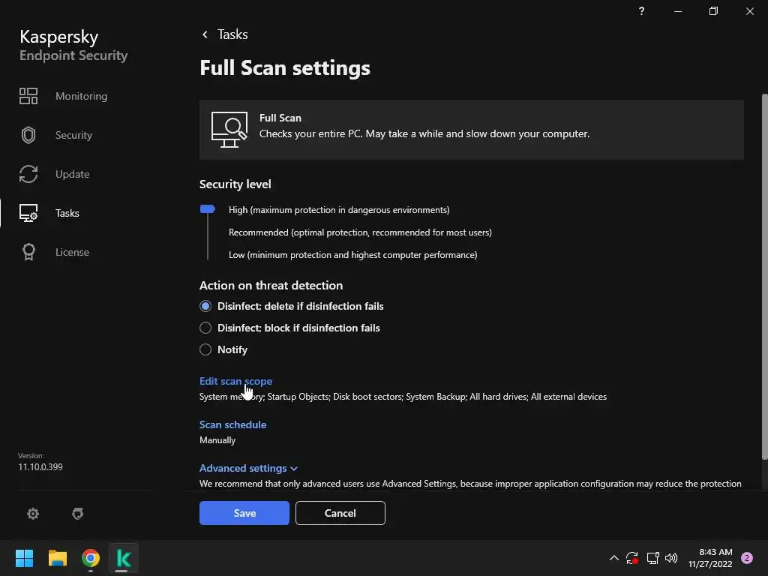Image resolution: width=768 pixels, height=576 pixels.
Task: Open the Monitoring section icon
Action: 28,96
